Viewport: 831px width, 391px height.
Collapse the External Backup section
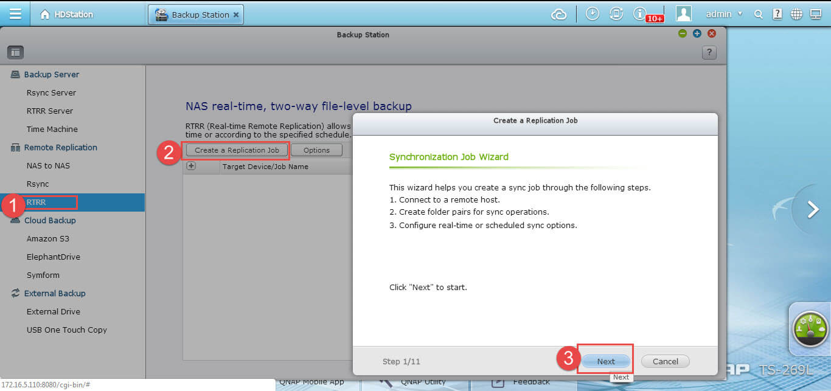(48, 293)
